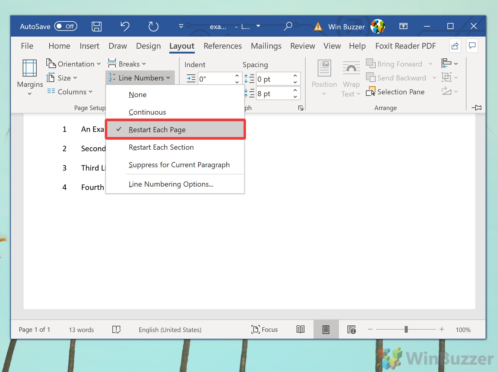Go to the References tab
Screen dimensions: 498x372
pyautogui.click(x=223, y=46)
